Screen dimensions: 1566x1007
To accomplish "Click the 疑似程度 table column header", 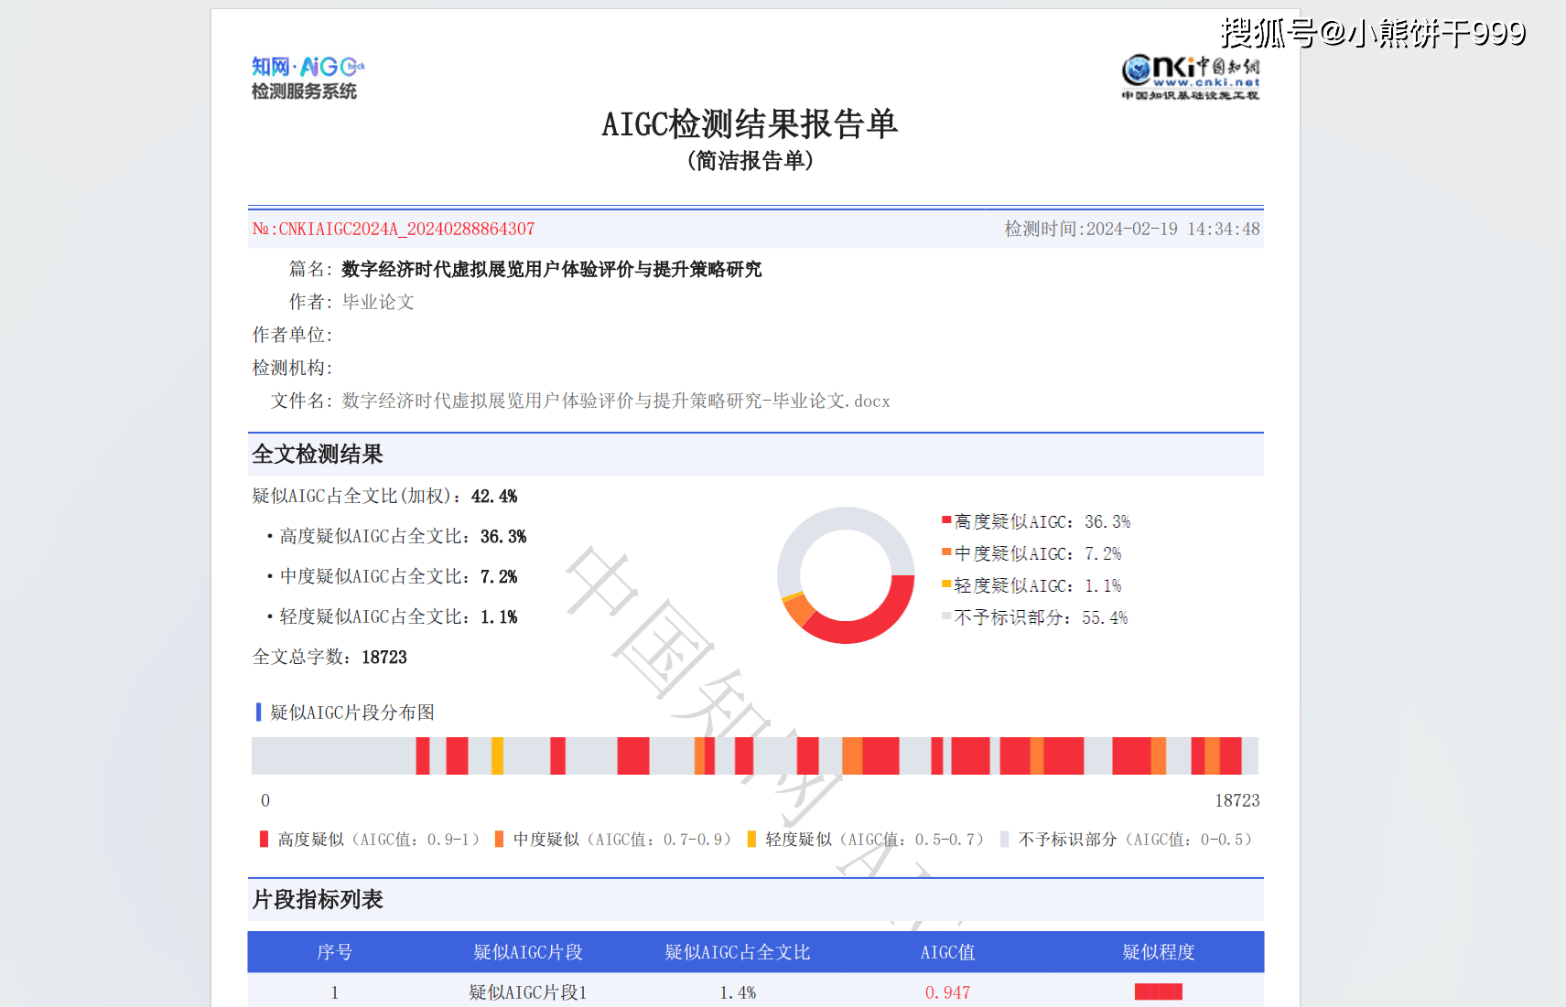I will click(1158, 951).
